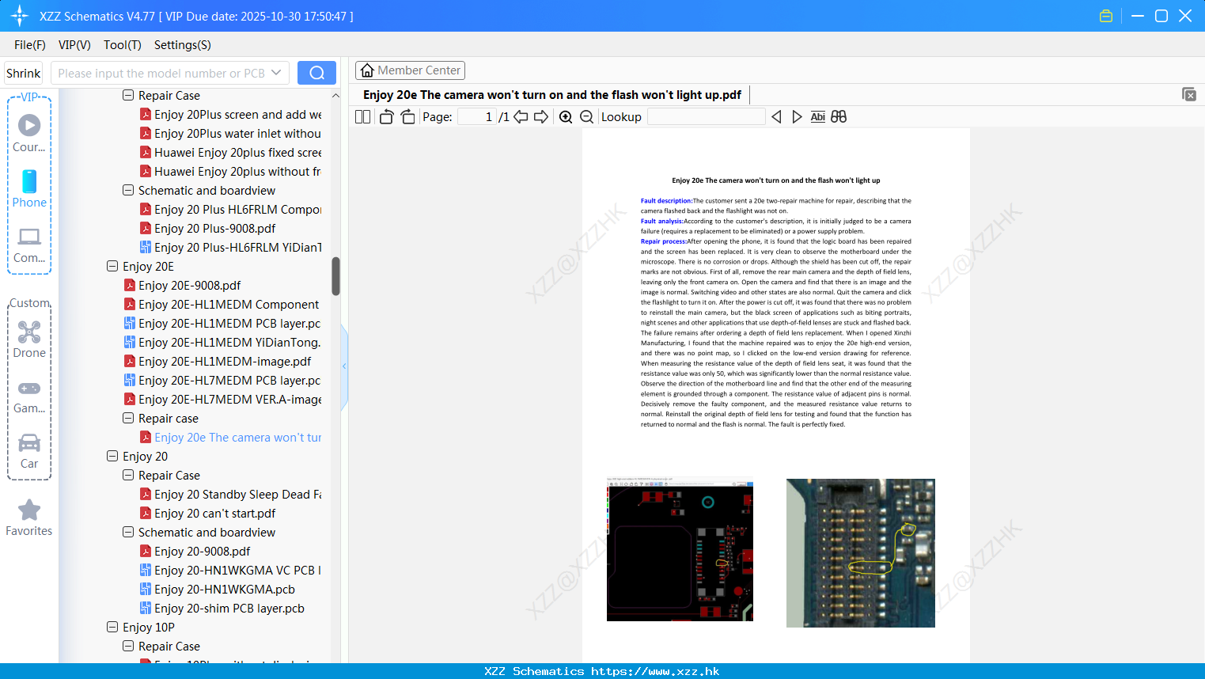This screenshot has height=679, width=1205.
Task: Open Enjoy 20 Plus-HL6FRLM YiDianTong file
Action: [x=237, y=248]
